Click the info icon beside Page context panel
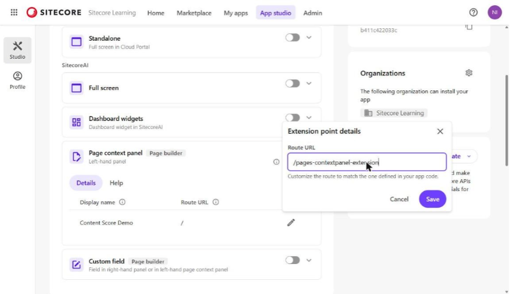Viewport: 510px width, 294px height. coord(276,162)
